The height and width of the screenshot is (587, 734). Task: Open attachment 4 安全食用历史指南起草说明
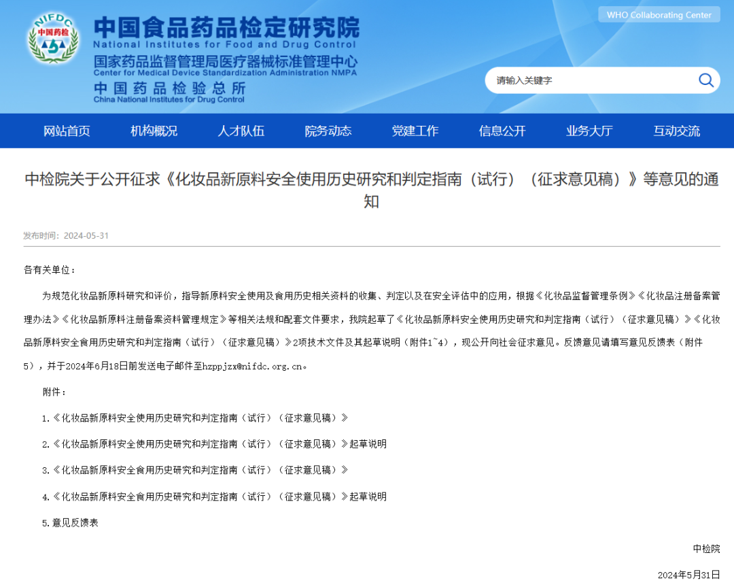[214, 497]
